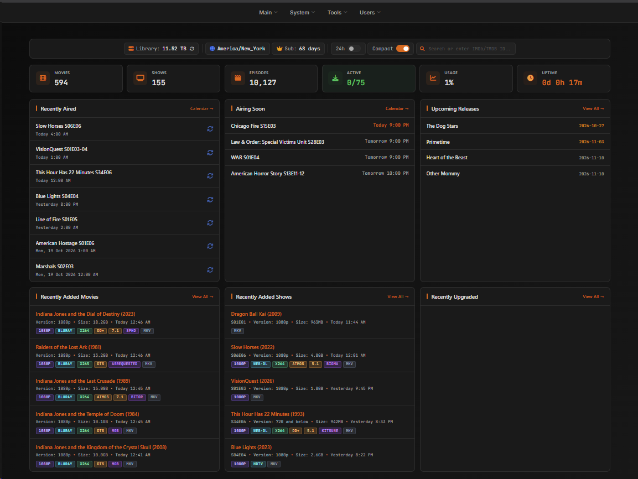View all Recently Added Shows
The height and width of the screenshot is (479, 638).
tap(398, 297)
